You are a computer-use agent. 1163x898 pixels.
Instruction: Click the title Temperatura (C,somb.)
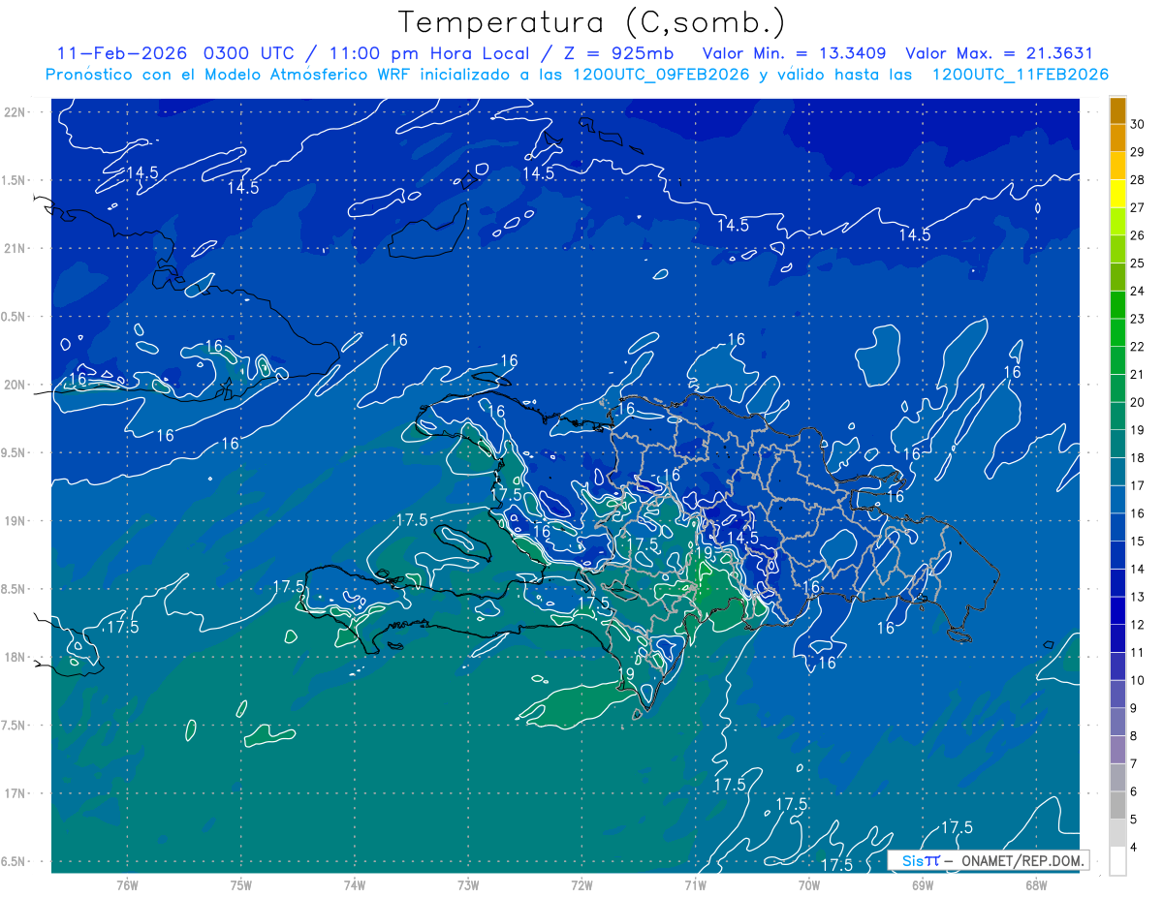[592, 22]
